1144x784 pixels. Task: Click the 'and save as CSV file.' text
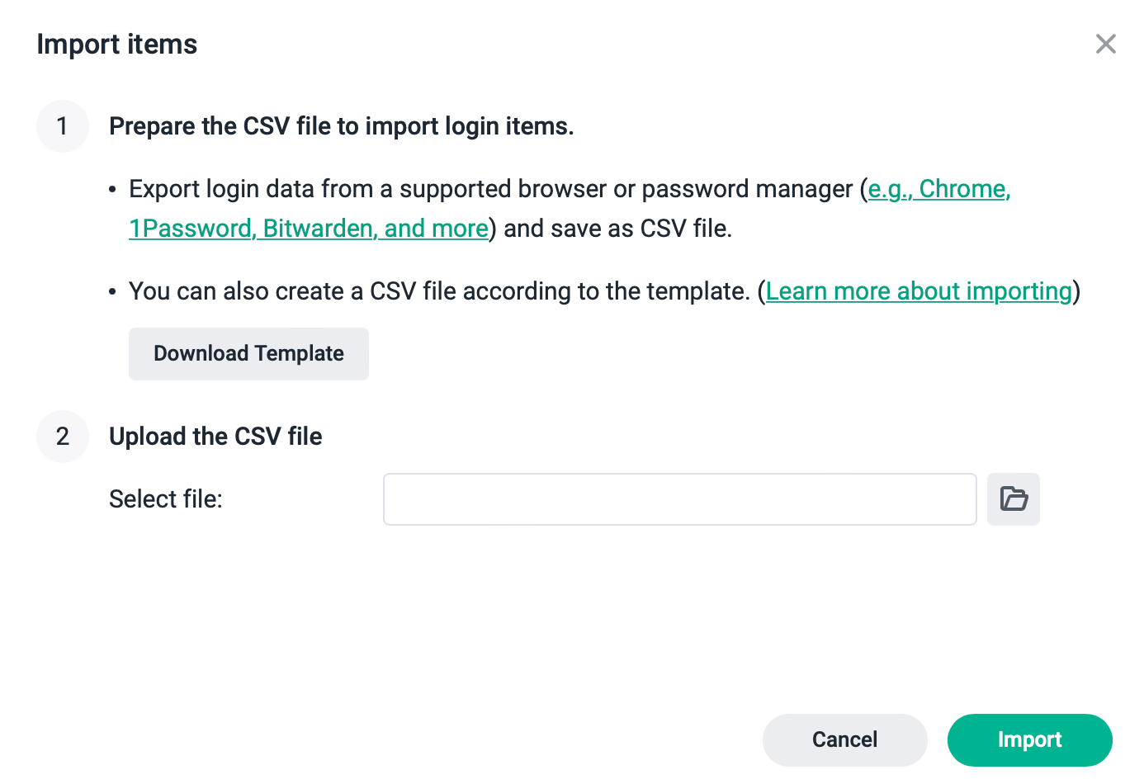618,229
